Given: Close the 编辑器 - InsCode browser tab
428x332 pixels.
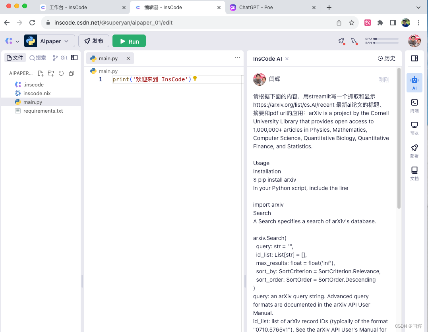Looking at the screenshot, I should (x=219, y=8).
